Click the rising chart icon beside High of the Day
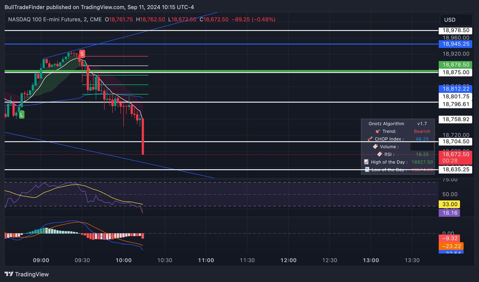This screenshot has width=479, height=282. point(366,162)
